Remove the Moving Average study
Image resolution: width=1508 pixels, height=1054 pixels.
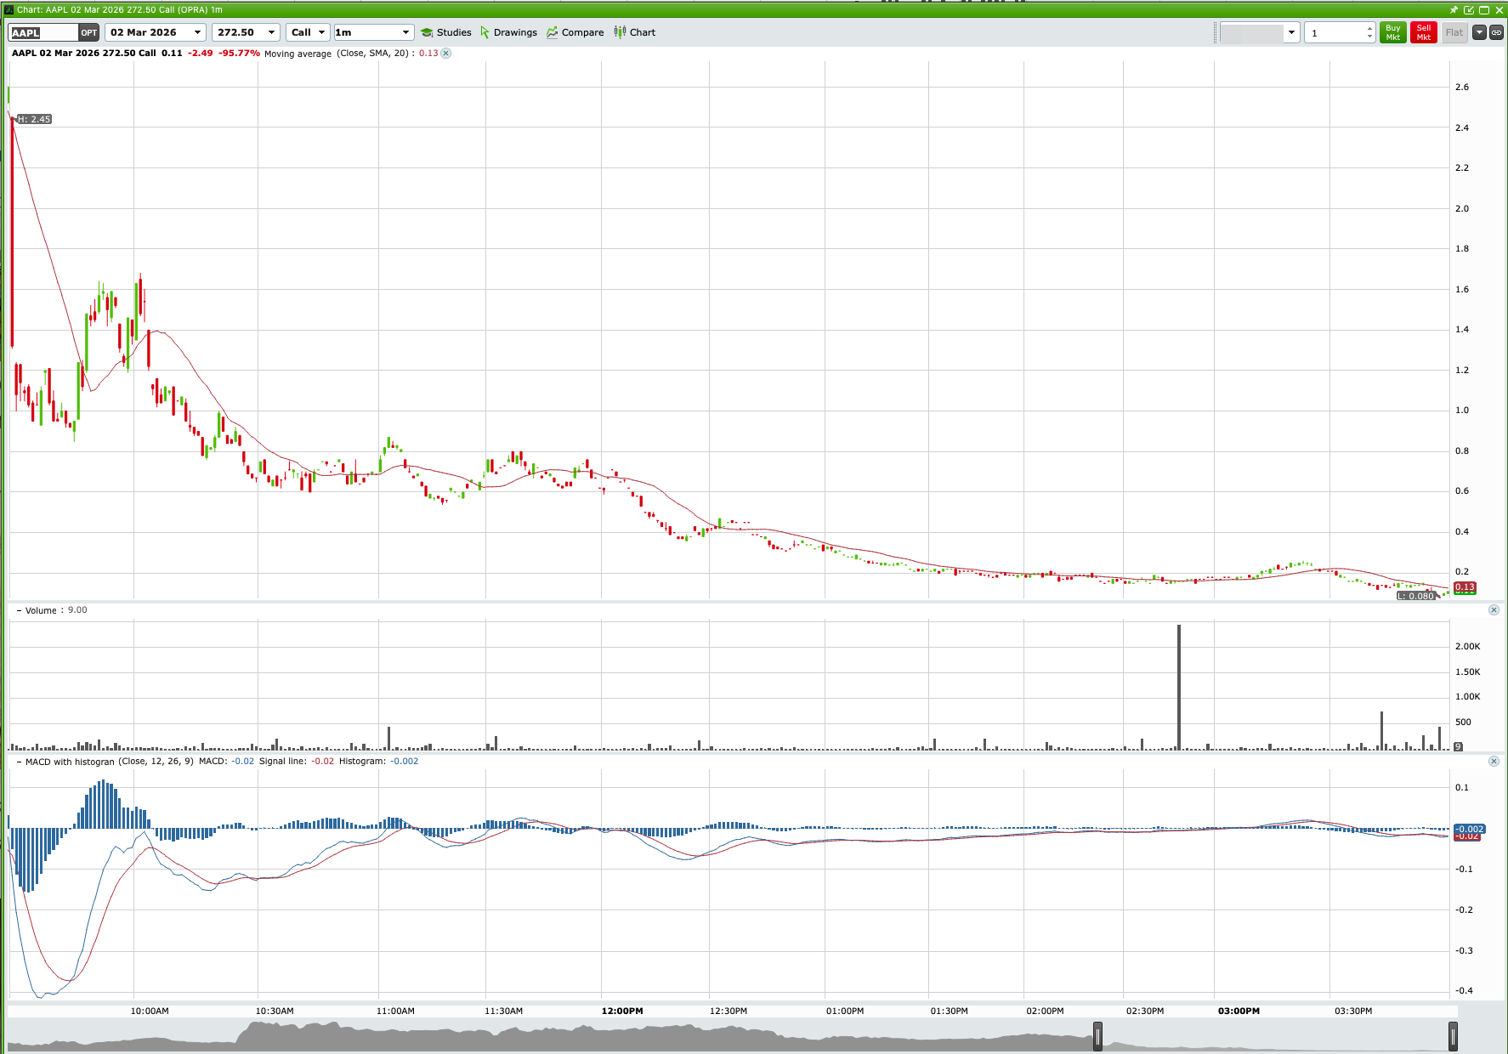445,53
